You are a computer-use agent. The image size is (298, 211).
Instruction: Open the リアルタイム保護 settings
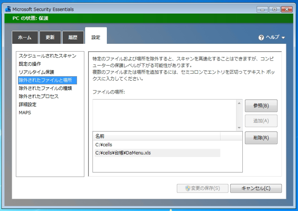click(x=36, y=72)
